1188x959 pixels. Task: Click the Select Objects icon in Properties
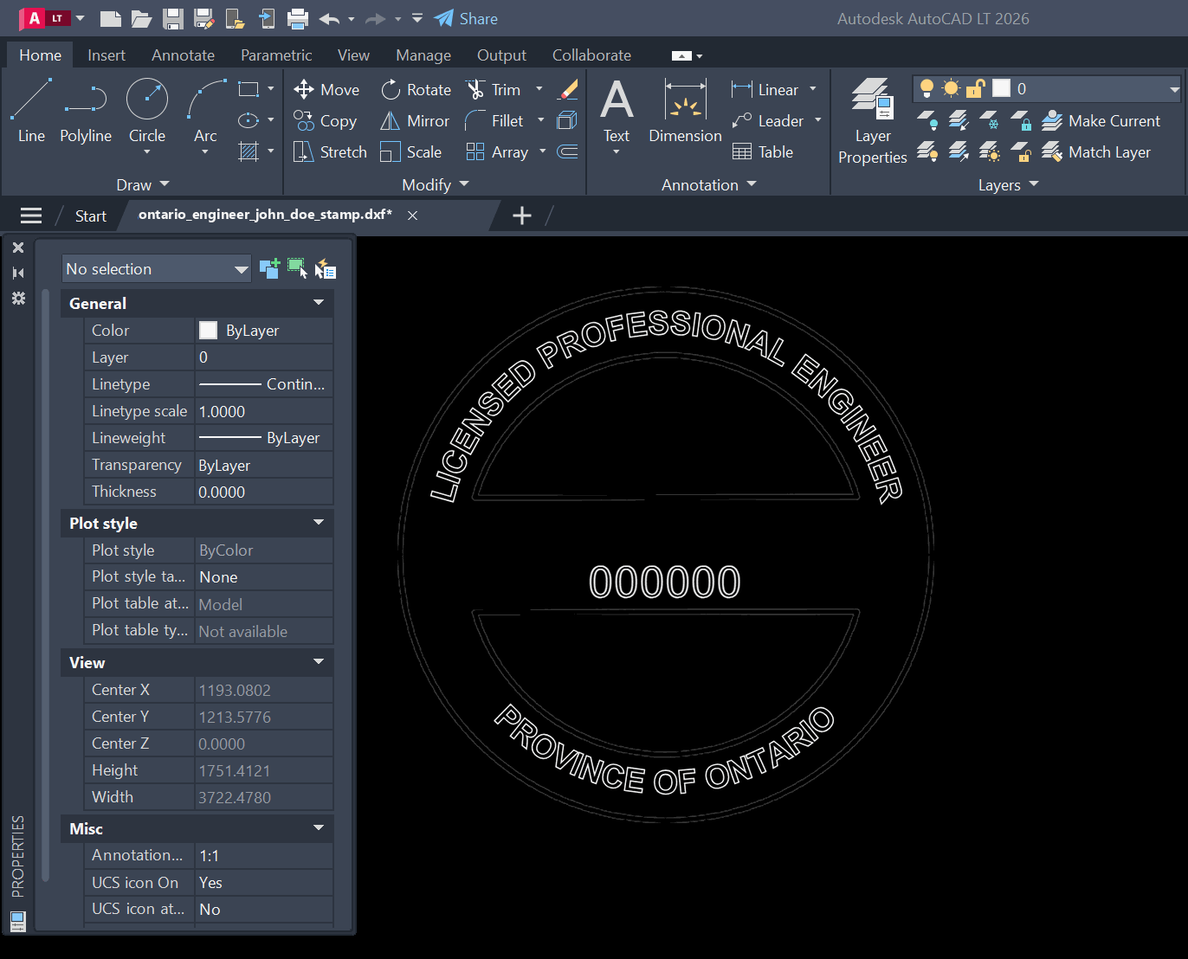(x=297, y=269)
